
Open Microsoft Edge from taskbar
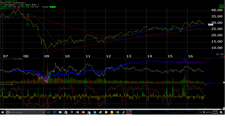[x=54, y=112]
